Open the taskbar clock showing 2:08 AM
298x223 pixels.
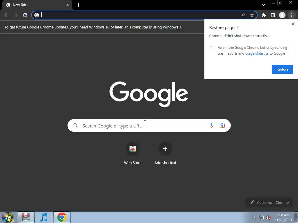(283, 217)
